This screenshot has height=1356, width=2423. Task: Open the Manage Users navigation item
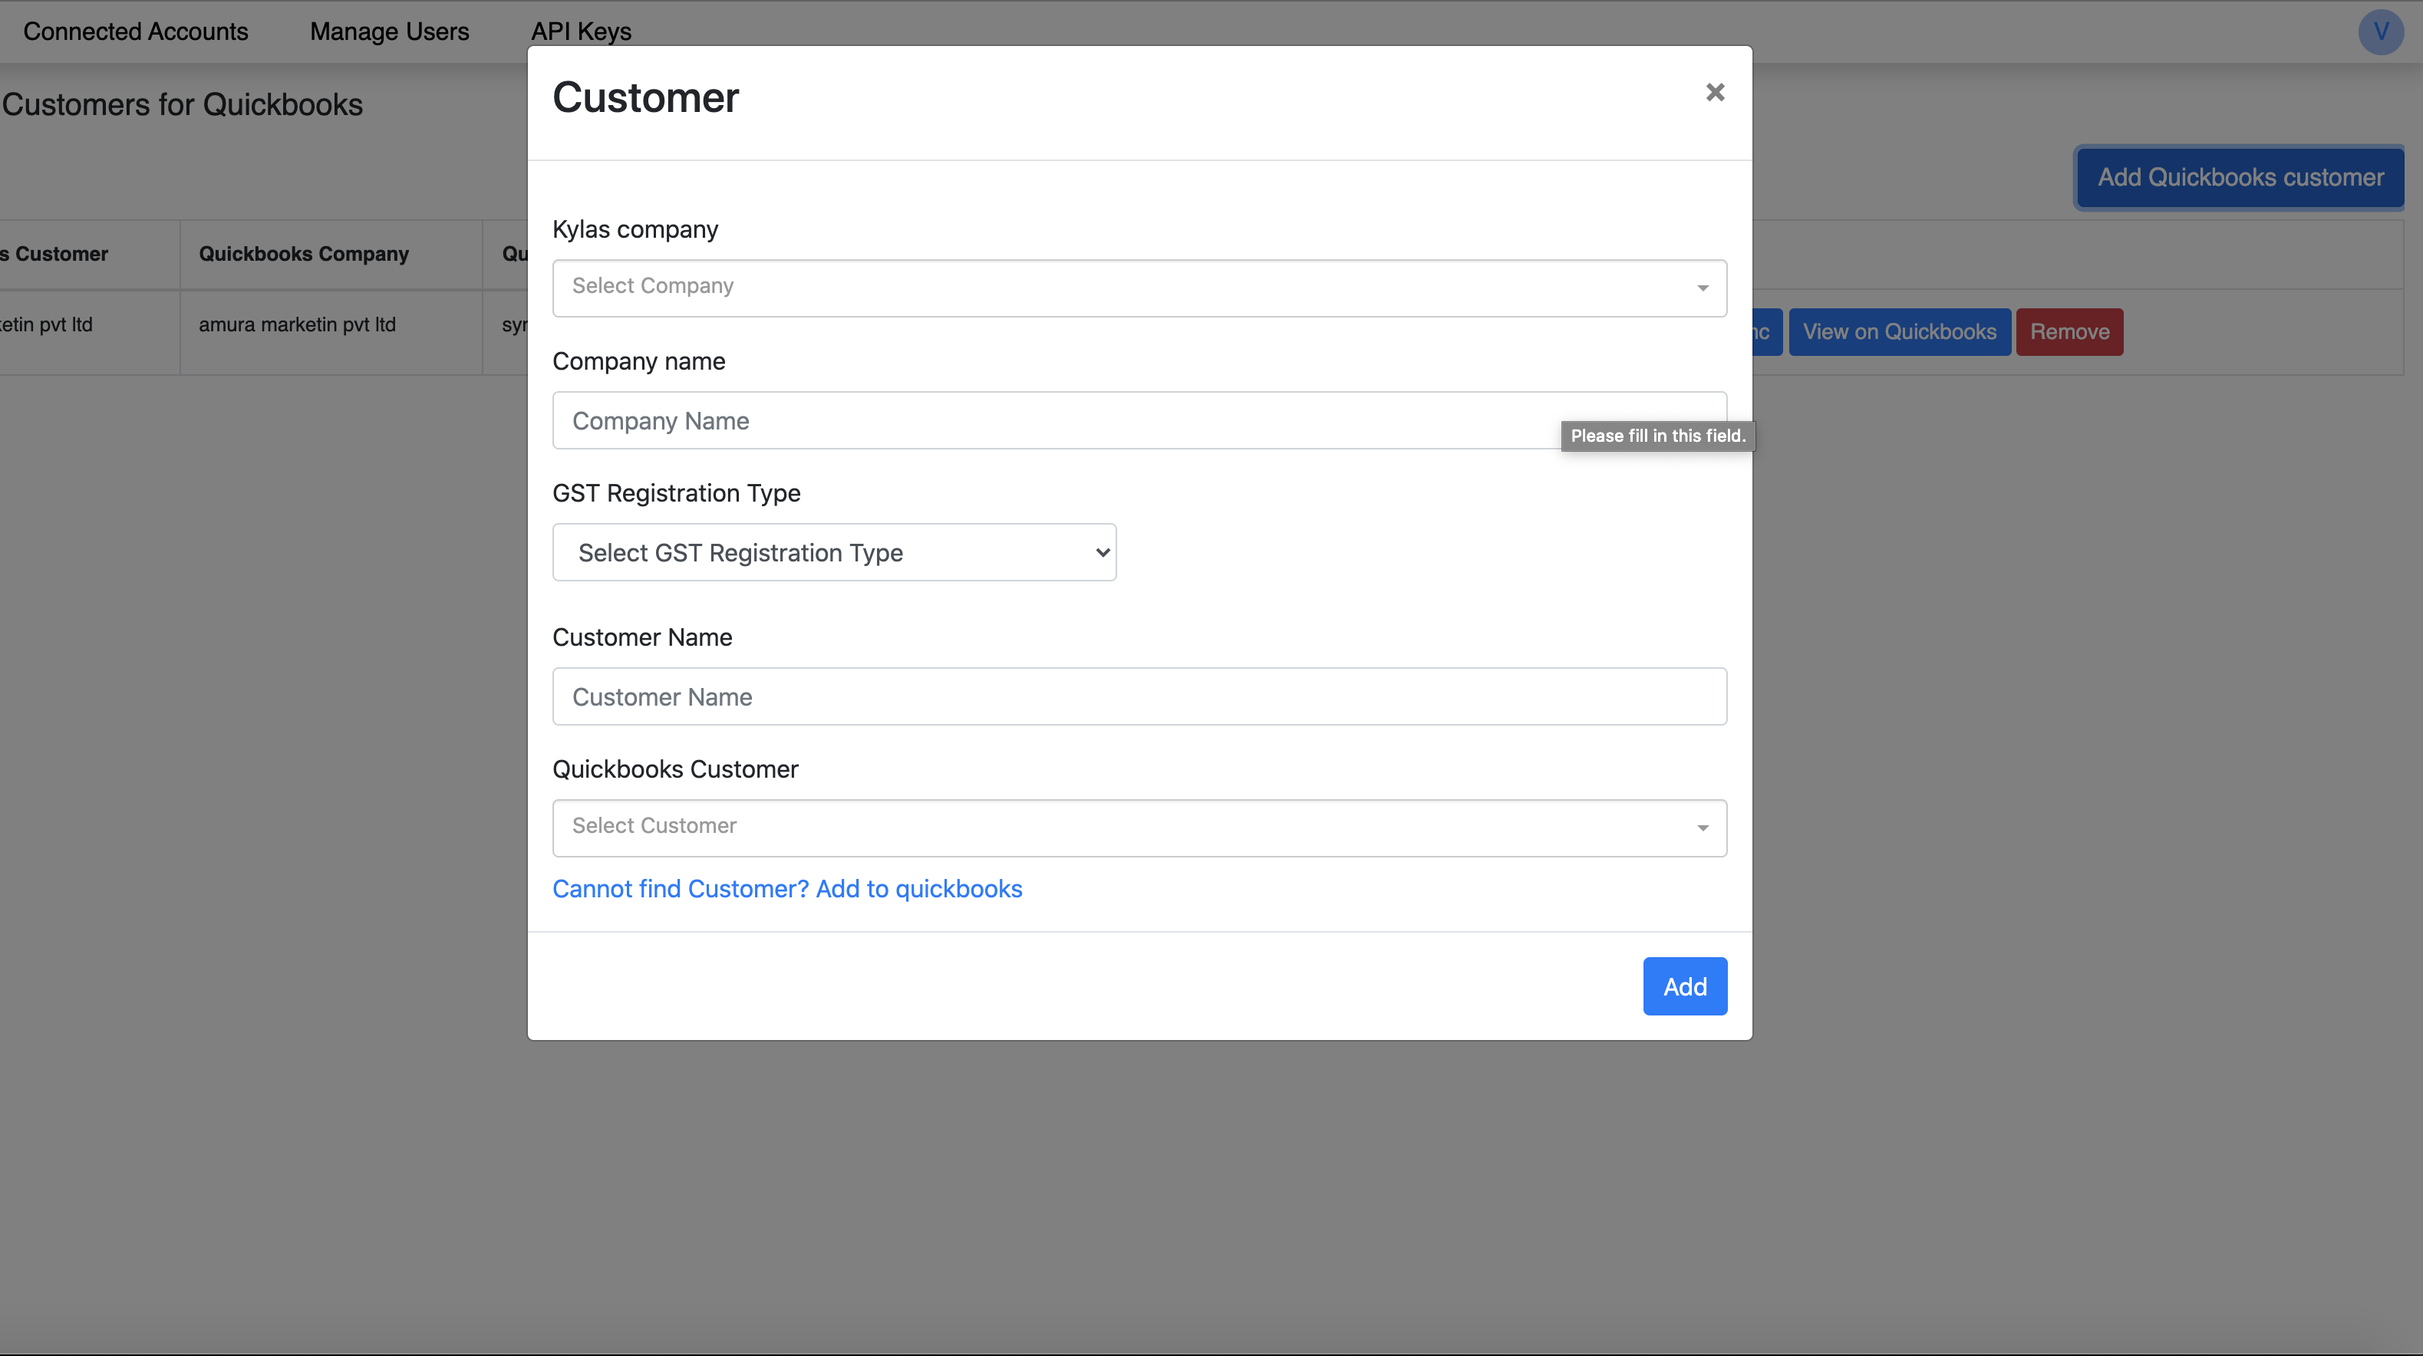click(390, 32)
